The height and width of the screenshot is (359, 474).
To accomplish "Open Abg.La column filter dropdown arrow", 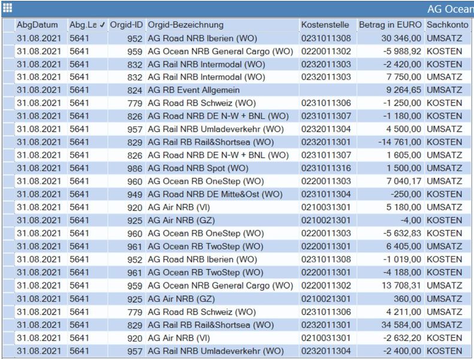I will click(x=102, y=25).
